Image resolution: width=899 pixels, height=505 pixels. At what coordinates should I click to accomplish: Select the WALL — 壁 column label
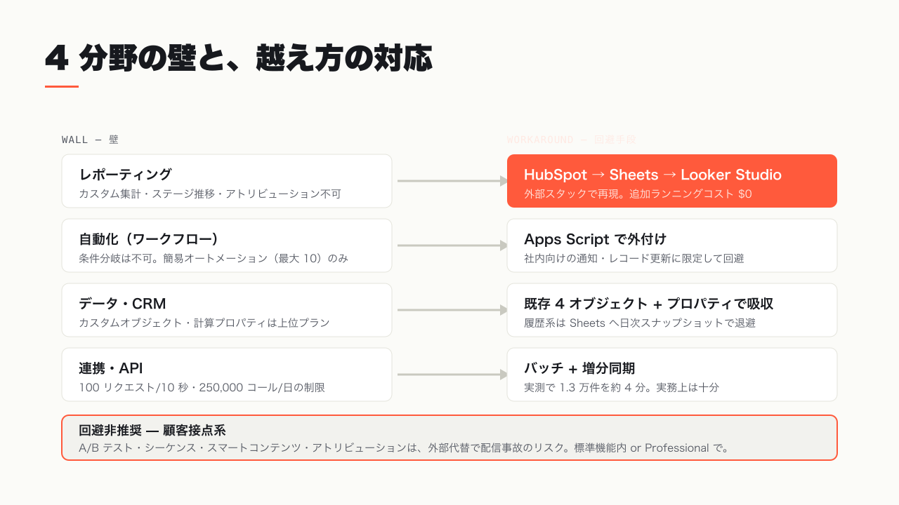[90, 140]
